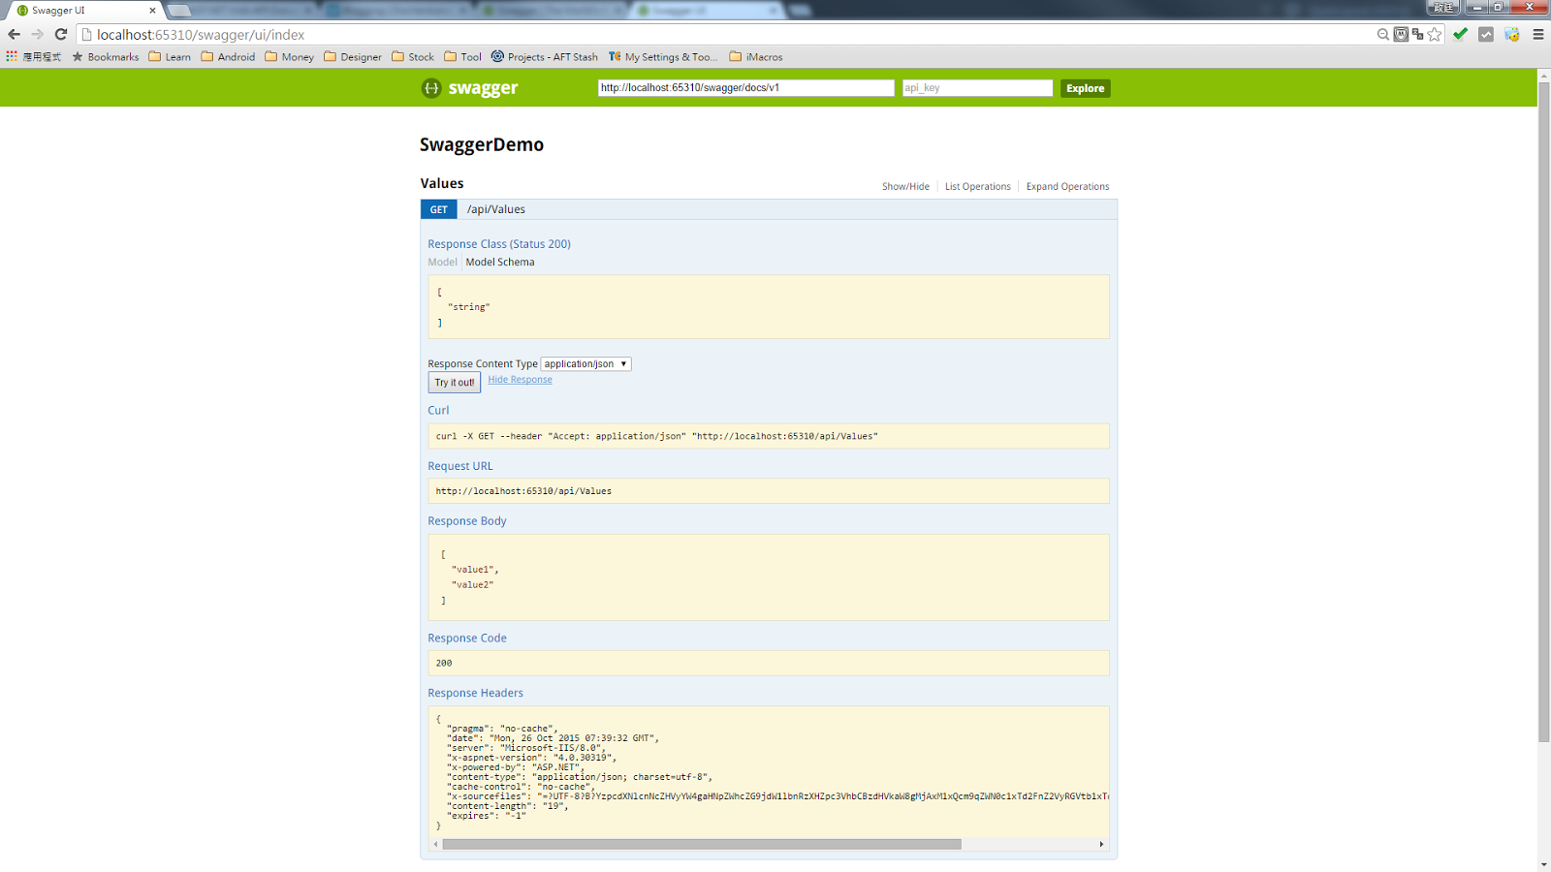
Task: Open the Learn bookmark folder
Action: 170,56
